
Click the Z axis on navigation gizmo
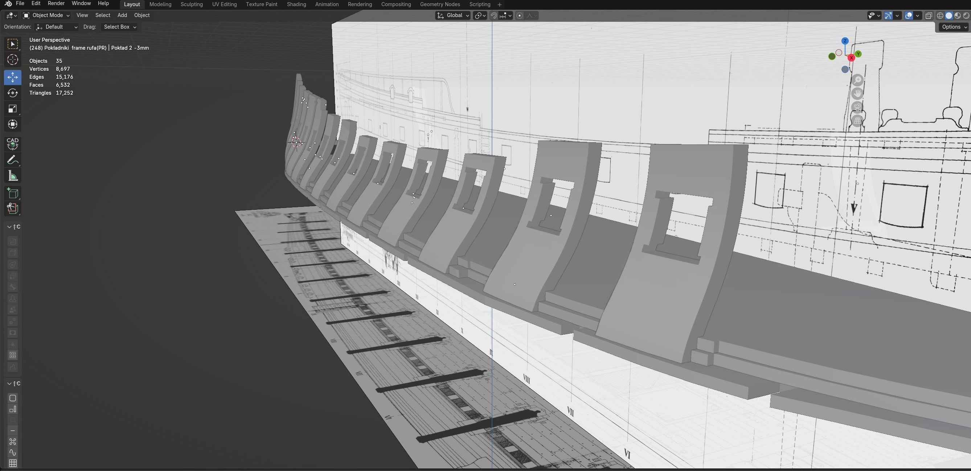pyautogui.click(x=845, y=41)
